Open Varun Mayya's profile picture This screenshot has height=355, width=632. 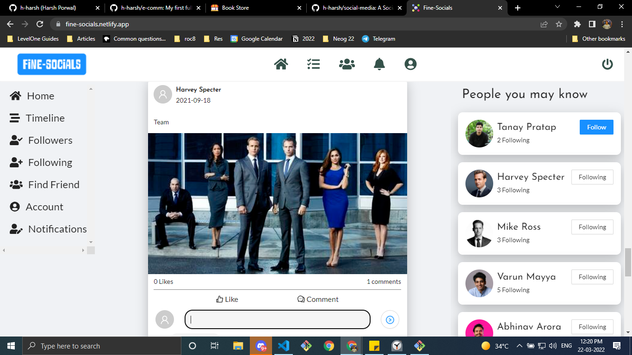tap(479, 283)
